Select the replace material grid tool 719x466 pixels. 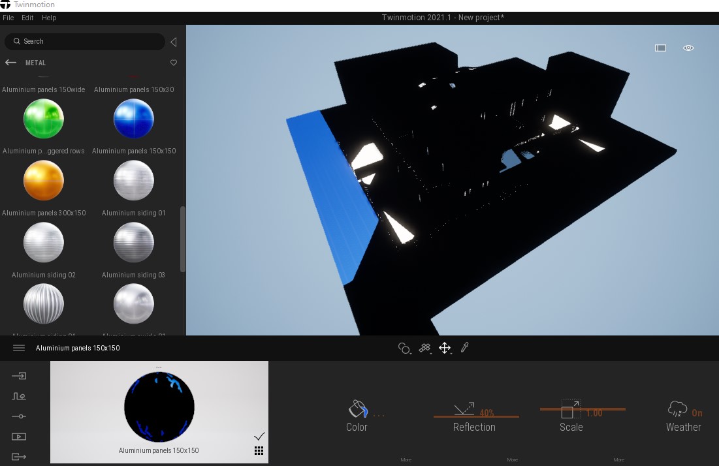point(424,349)
